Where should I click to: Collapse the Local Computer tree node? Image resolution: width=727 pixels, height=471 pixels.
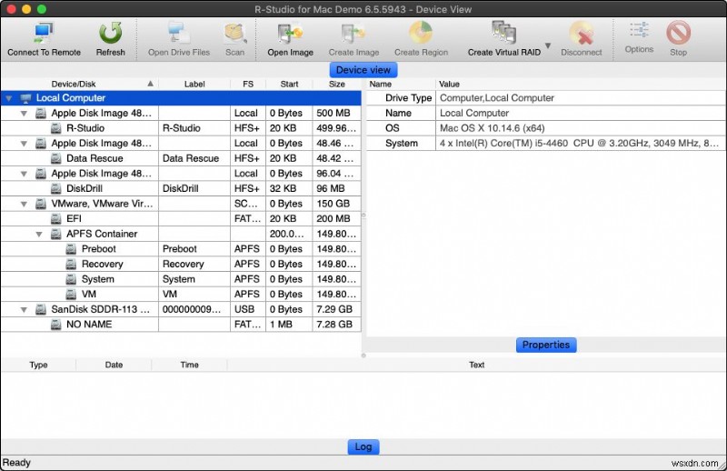[9, 98]
